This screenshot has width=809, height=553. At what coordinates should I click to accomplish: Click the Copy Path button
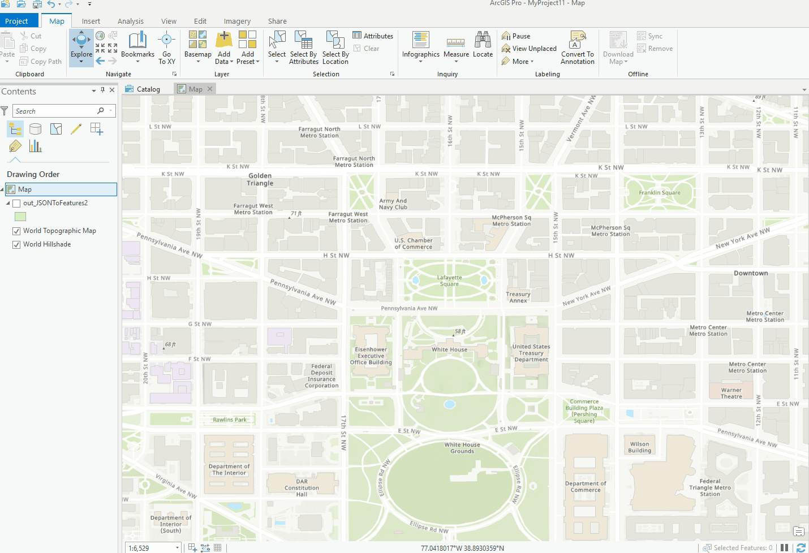click(x=41, y=62)
